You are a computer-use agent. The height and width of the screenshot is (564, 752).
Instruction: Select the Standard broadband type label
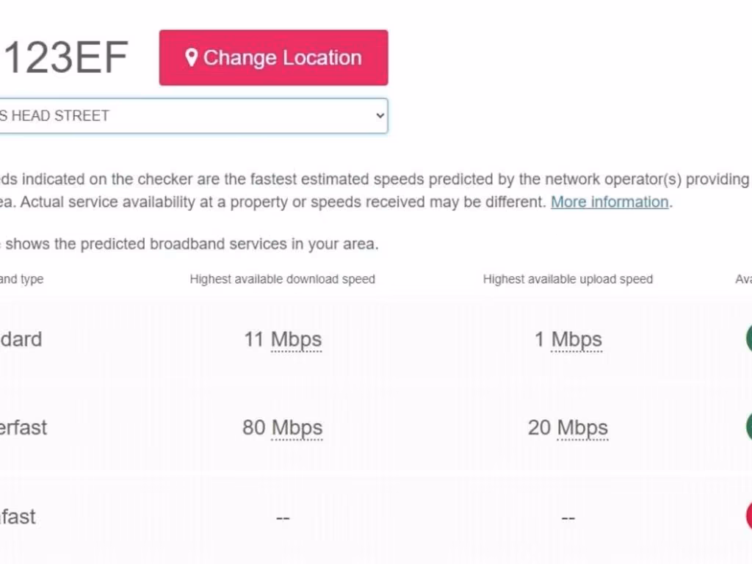(21, 340)
